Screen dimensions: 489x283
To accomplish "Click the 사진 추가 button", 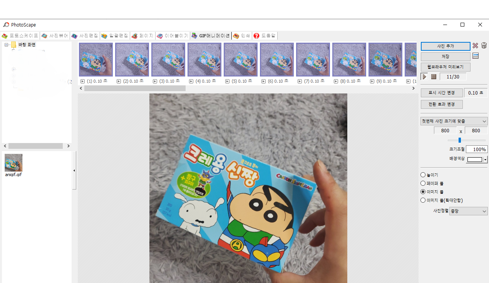I will coord(445,46).
